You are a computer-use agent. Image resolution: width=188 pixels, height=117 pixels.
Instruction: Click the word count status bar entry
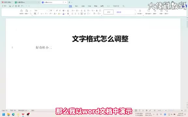click(13, 110)
